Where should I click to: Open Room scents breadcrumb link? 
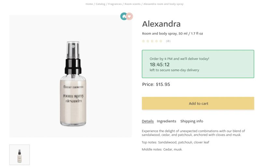coord(132,4)
